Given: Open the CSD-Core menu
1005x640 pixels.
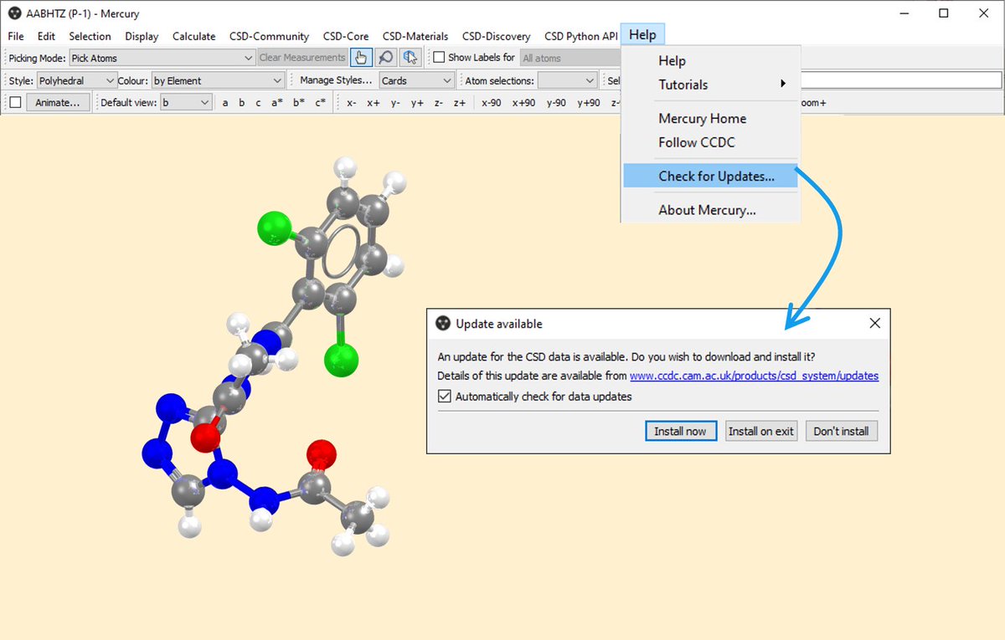Looking at the screenshot, I should point(346,36).
